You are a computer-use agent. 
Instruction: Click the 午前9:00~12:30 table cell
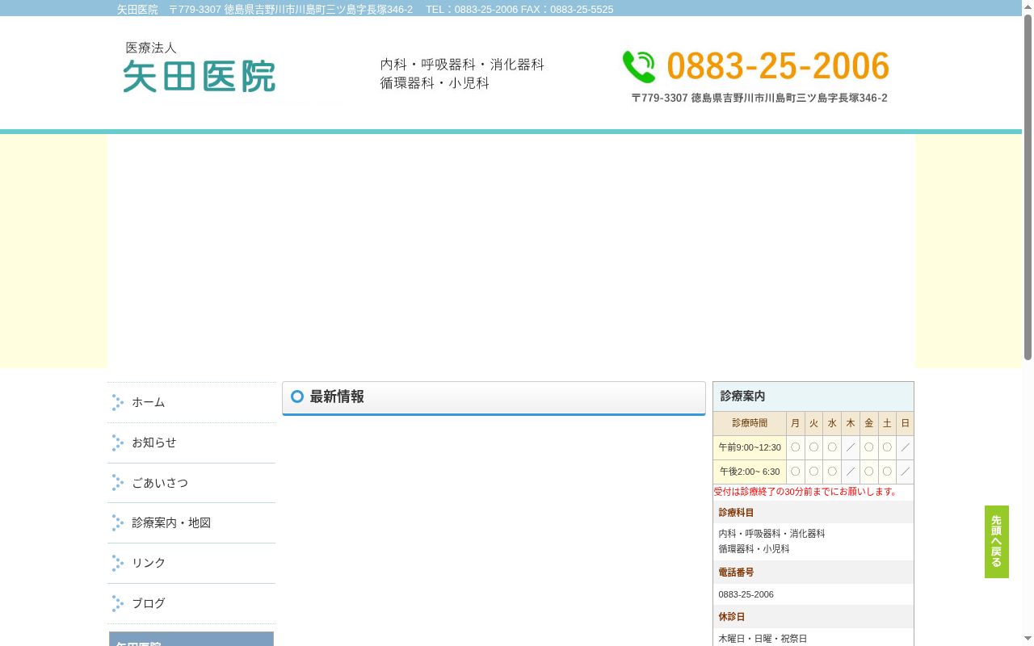tap(750, 447)
